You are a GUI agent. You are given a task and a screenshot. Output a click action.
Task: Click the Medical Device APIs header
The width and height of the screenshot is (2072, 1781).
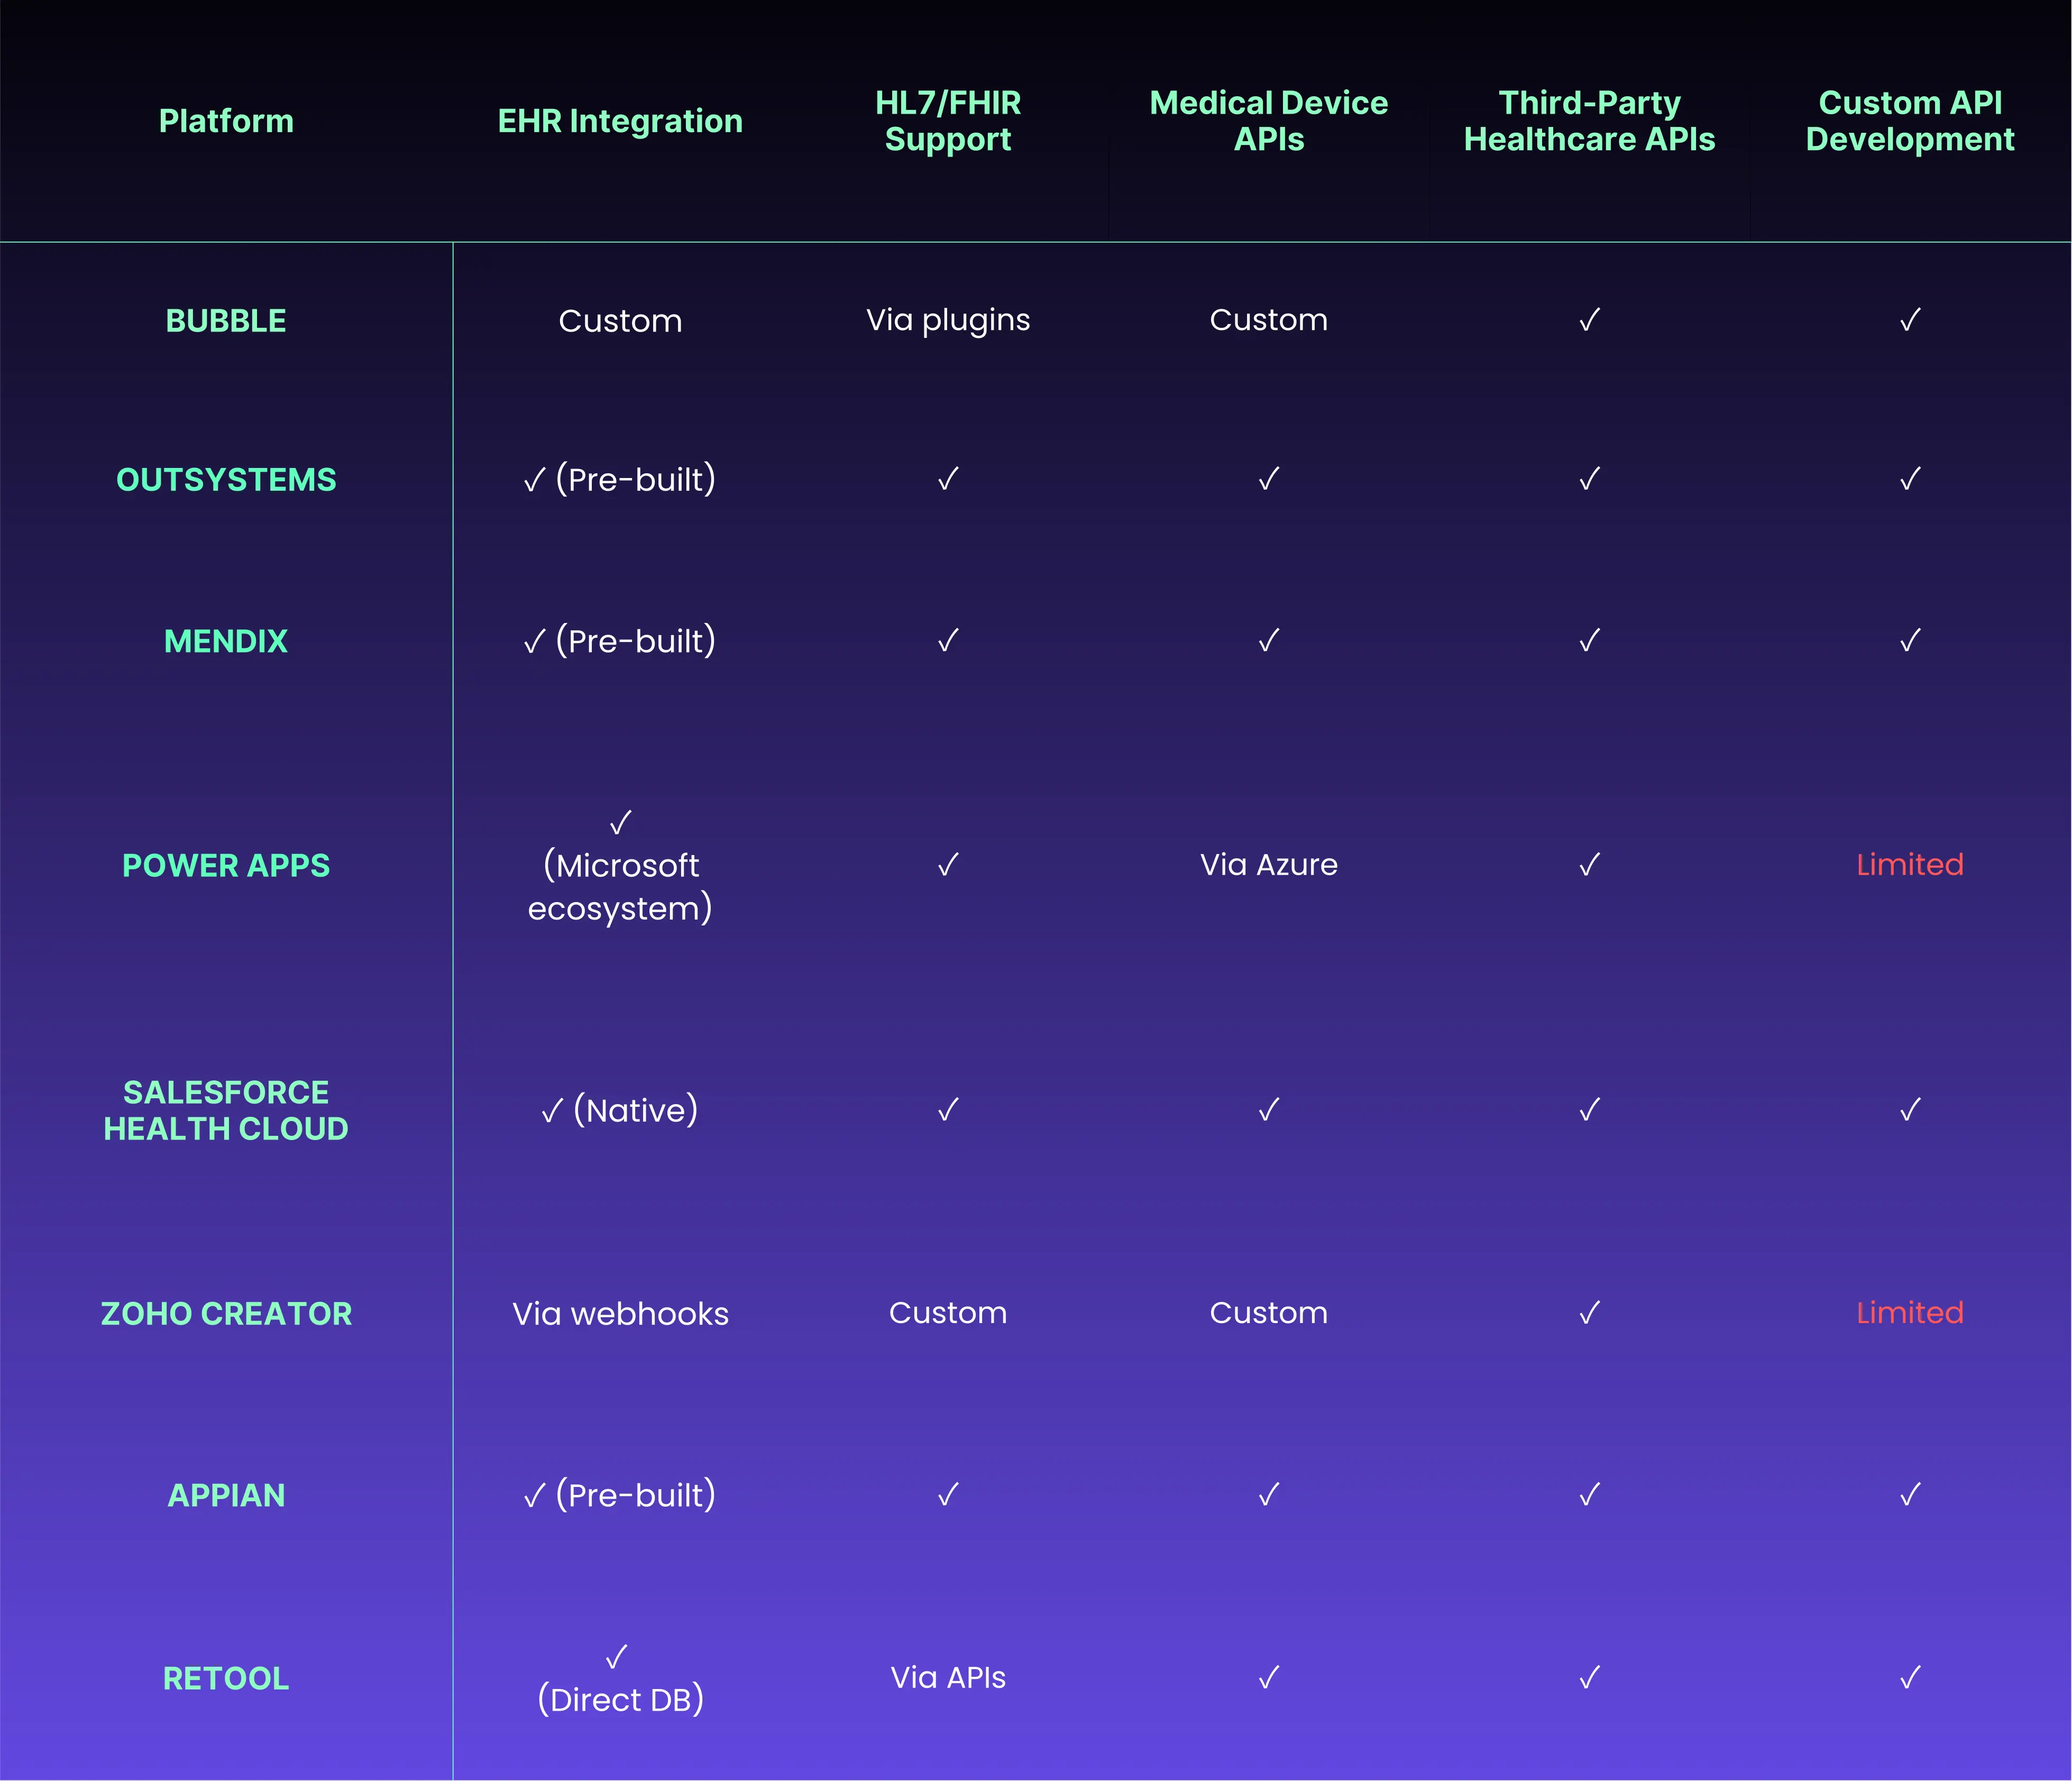point(1268,121)
